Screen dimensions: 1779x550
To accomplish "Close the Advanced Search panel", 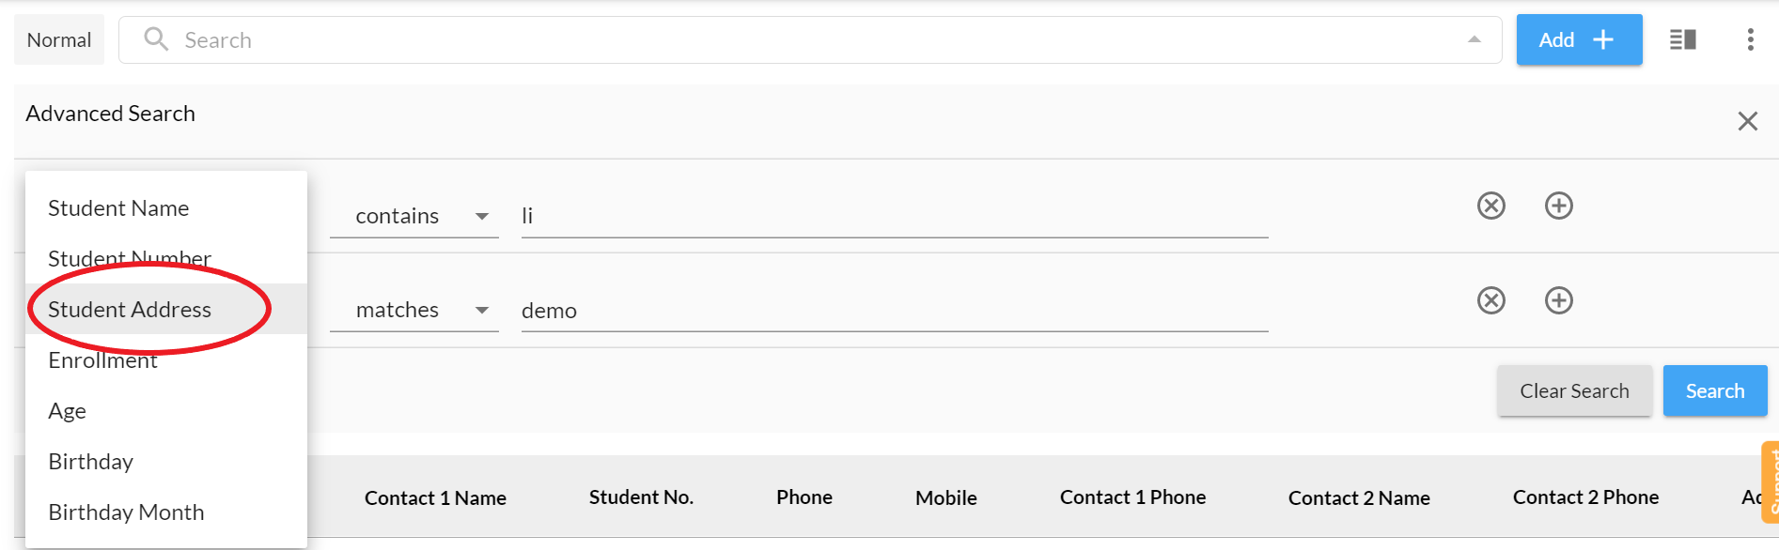I will click(x=1747, y=121).
